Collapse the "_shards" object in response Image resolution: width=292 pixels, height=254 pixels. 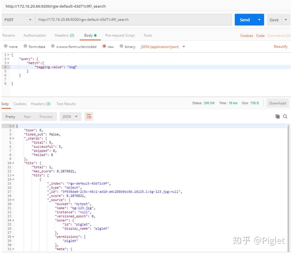13,138
